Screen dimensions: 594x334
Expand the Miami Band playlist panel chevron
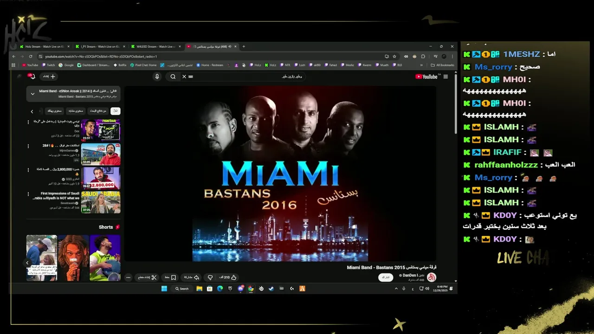click(x=32, y=94)
